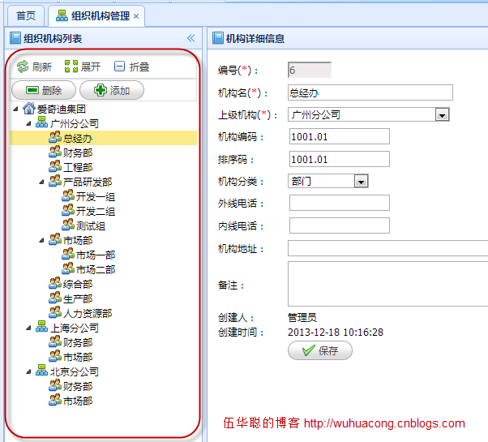The width and height of the screenshot is (488, 442).
Task: Click the people icon beside 工程部
Action: (x=55, y=166)
